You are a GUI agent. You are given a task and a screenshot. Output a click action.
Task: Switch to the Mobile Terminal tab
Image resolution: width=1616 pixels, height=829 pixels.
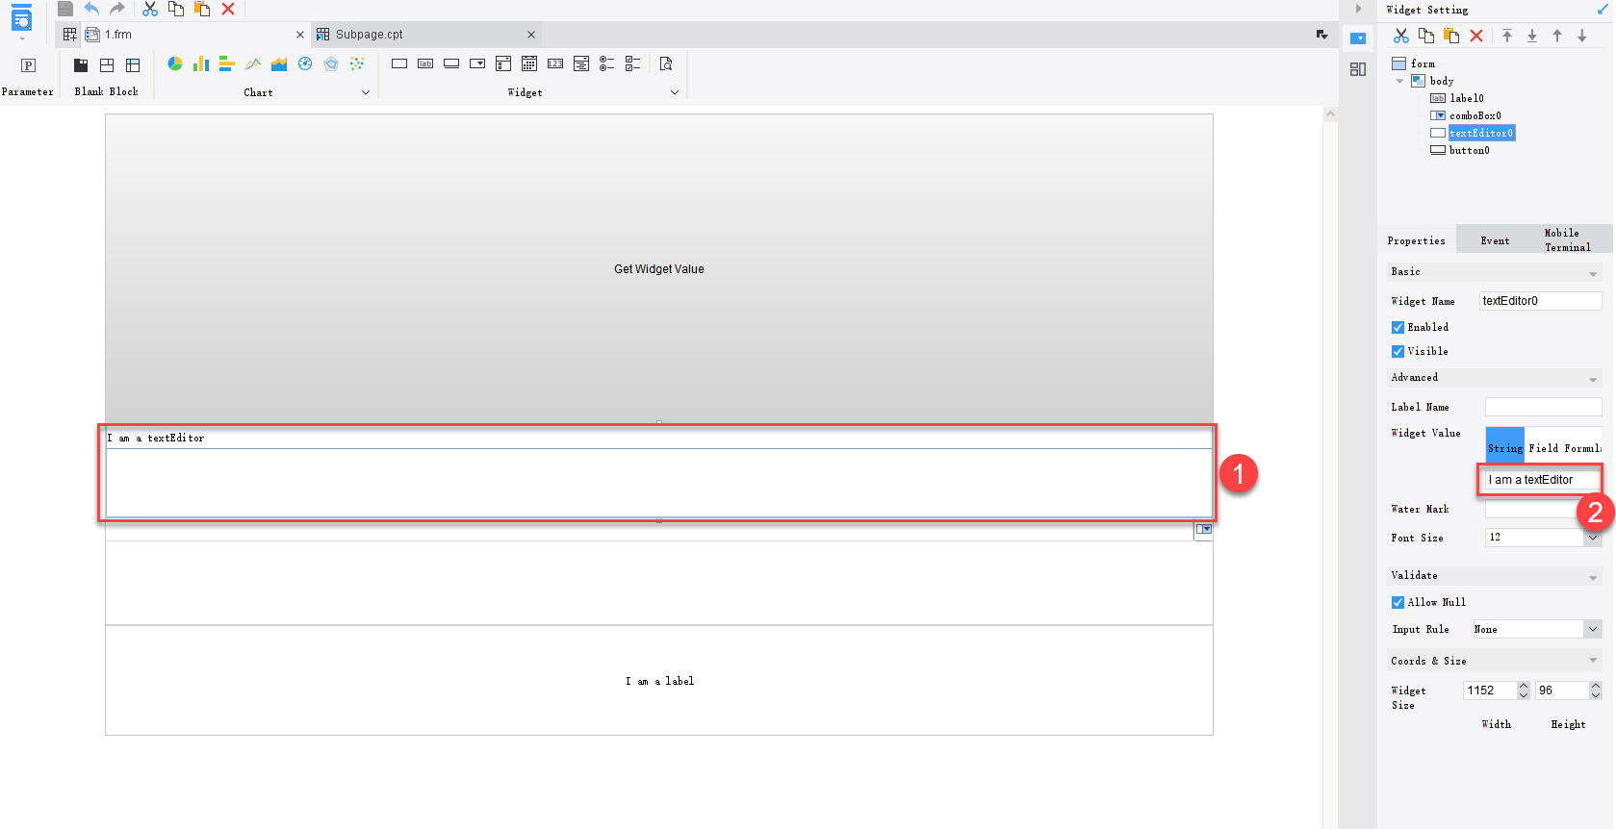1567,240
